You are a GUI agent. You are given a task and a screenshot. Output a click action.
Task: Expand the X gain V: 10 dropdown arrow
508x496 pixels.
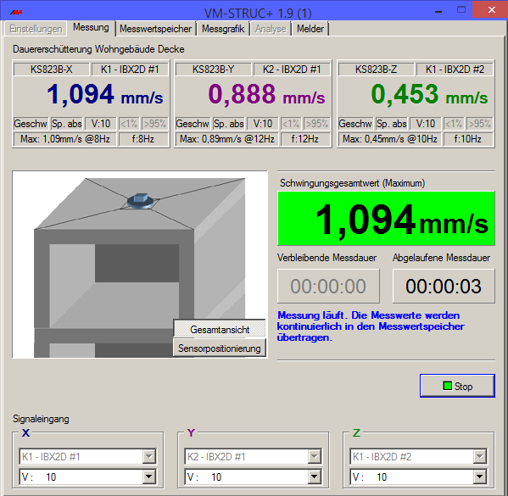[x=148, y=476]
